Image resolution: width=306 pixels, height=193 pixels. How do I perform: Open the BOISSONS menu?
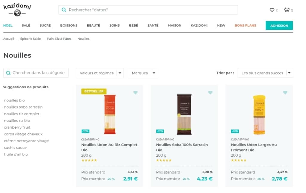tap(69, 25)
